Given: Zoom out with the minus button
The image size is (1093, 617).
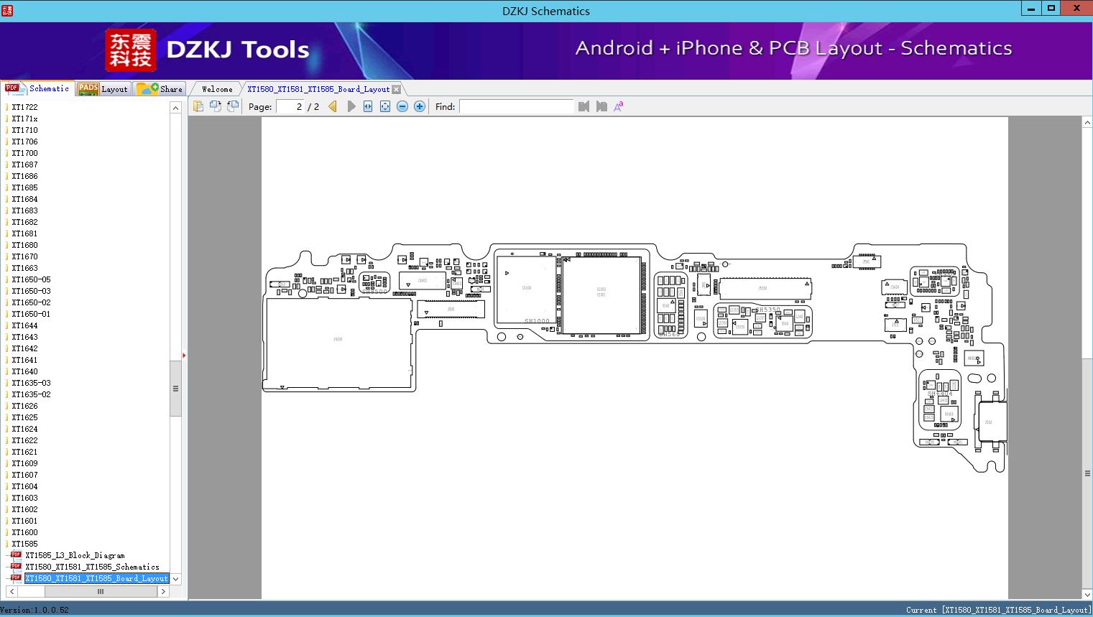Looking at the screenshot, I should pos(402,106).
